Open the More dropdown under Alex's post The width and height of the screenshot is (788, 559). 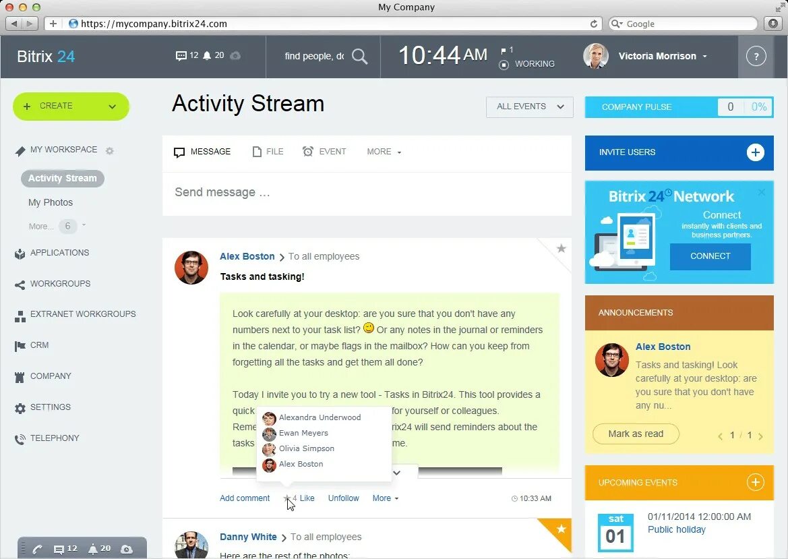tap(386, 498)
